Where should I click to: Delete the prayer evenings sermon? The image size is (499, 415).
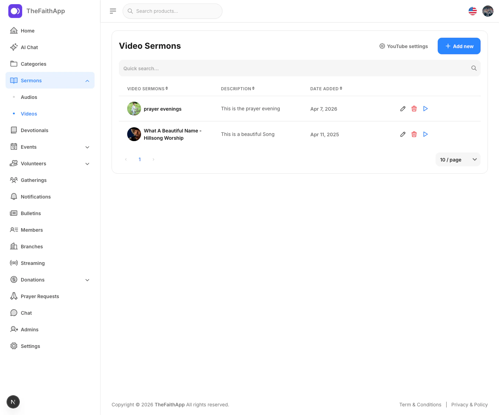point(414,109)
